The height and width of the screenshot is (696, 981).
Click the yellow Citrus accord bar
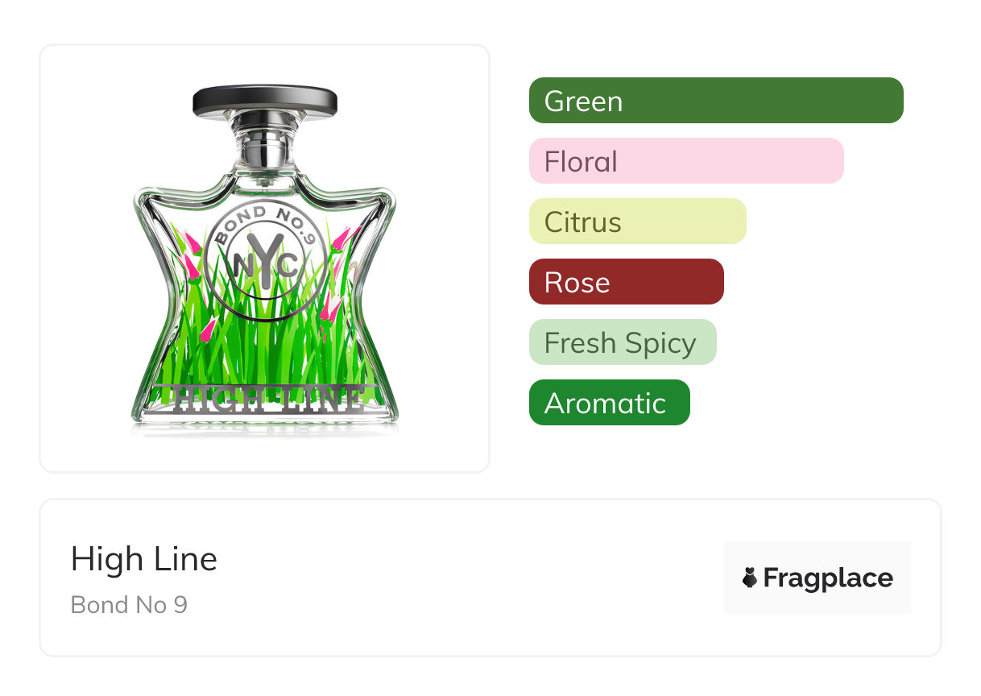coord(637,222)
